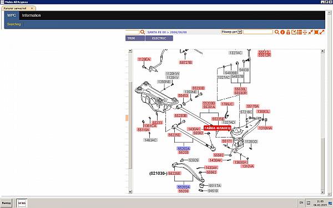This screenshot has width=333, height=208.
Task: Click the left orange magnifier search icon
Action: [143, 32]
